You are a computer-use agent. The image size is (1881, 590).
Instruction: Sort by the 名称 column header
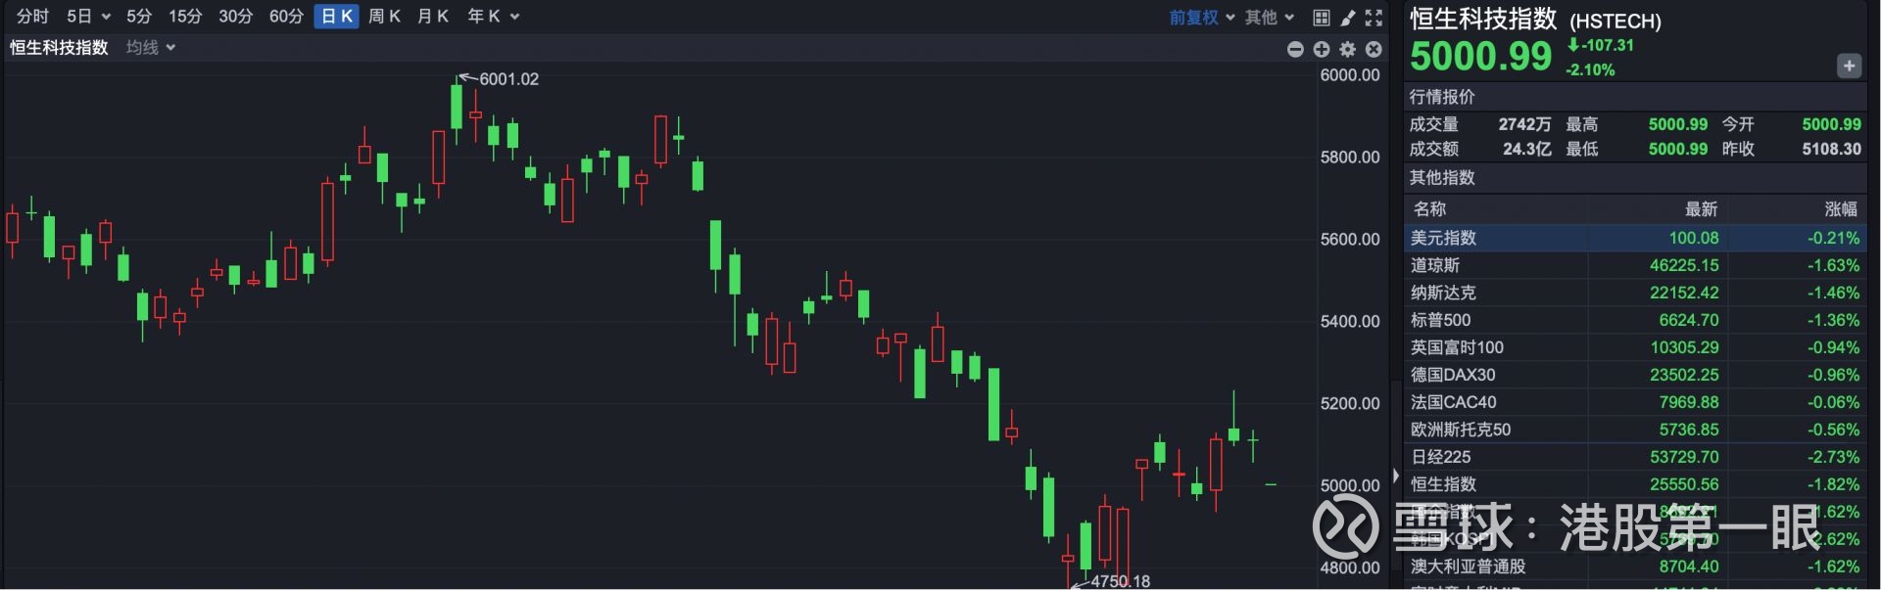(1429, 208)
